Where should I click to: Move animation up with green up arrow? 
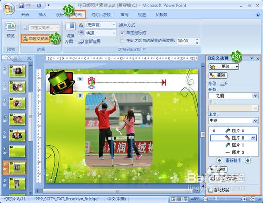tap(219, 161)
